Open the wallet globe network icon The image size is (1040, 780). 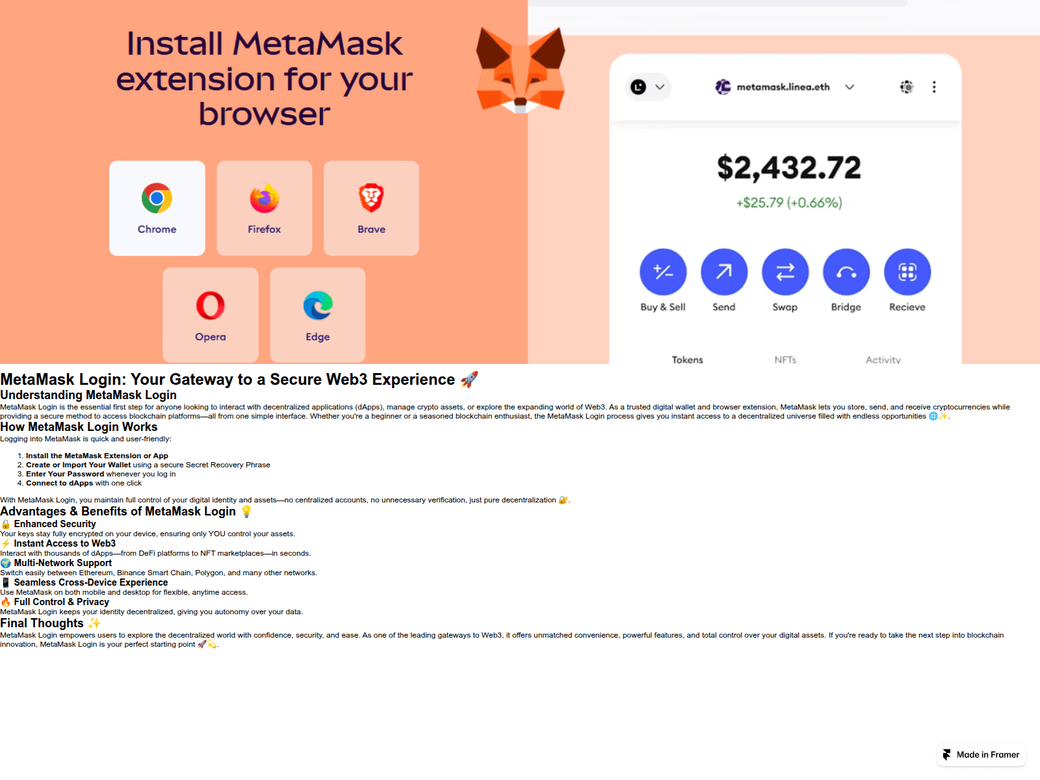pos(907,86)
